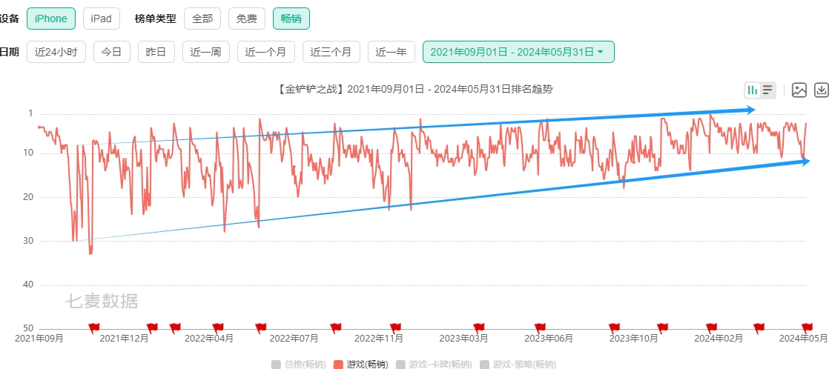The image size is (829, 369).
Task: Select the iPad device option
Action: tap(101, 19)
